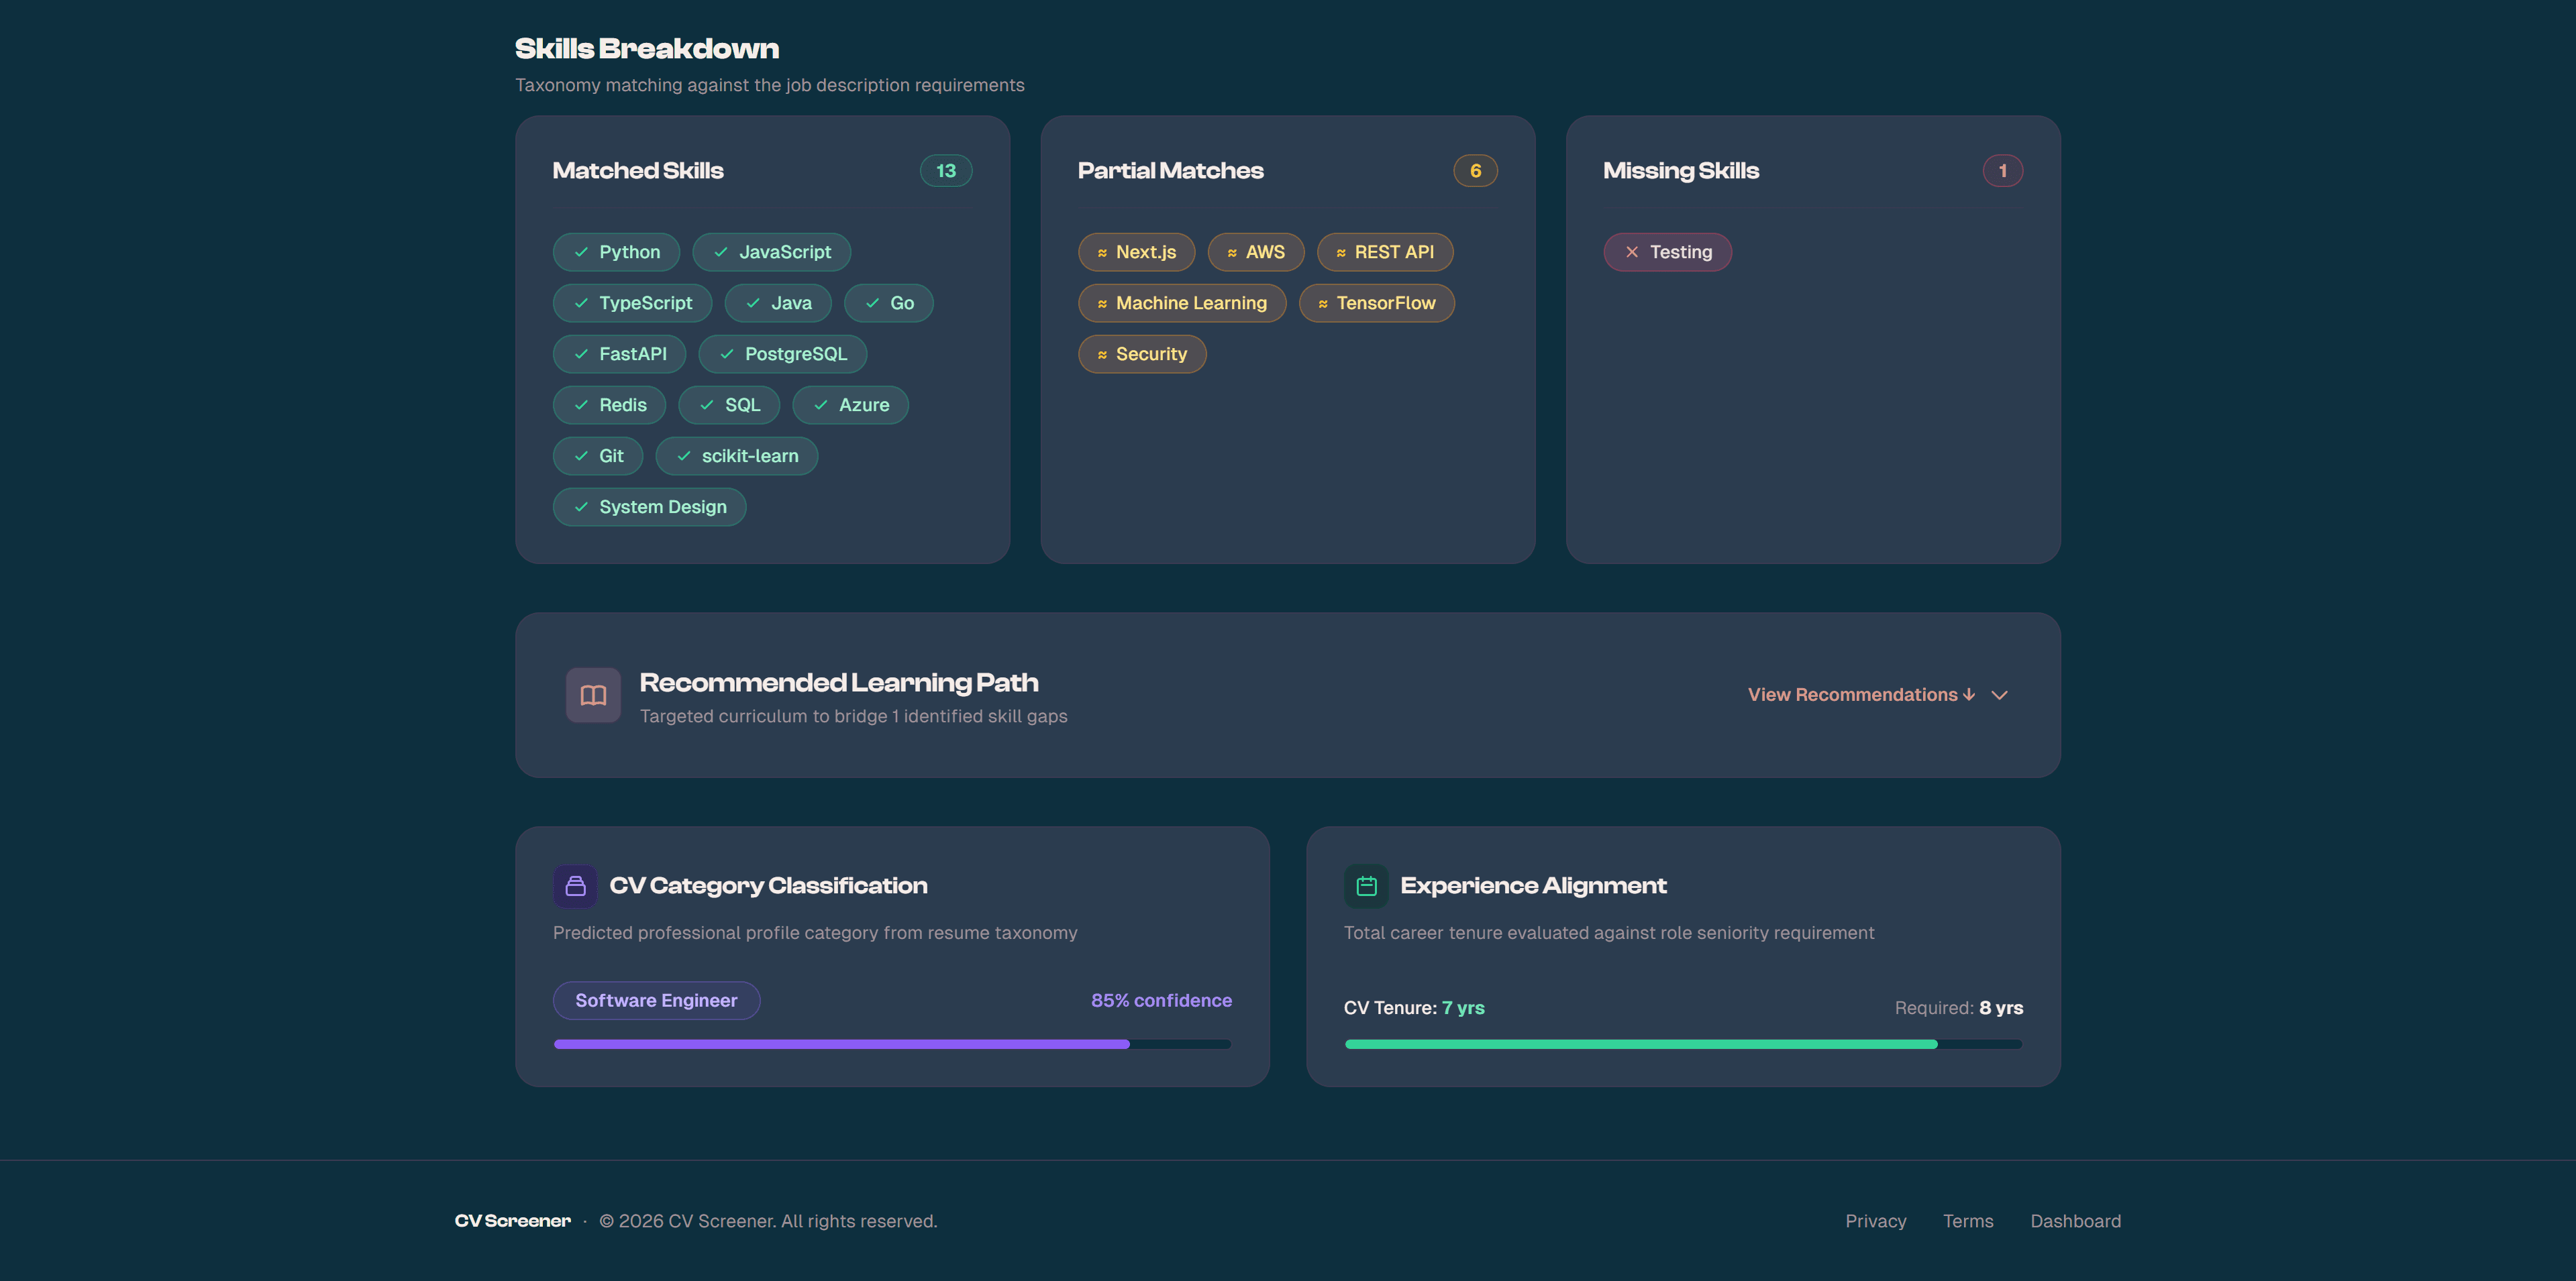Select the Go skill chip
The image size is (2576, 1281).
point(888,302)
